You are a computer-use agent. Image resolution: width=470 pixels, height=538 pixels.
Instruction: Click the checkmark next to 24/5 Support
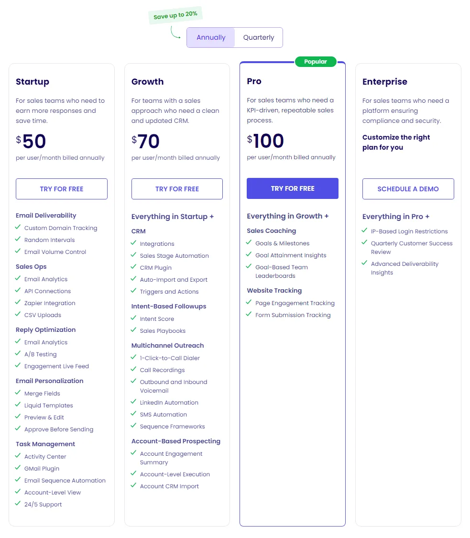pos(18,504)
